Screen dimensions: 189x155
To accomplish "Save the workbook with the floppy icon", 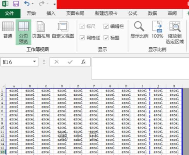I will pyautogui.click(x=16, y=3).
